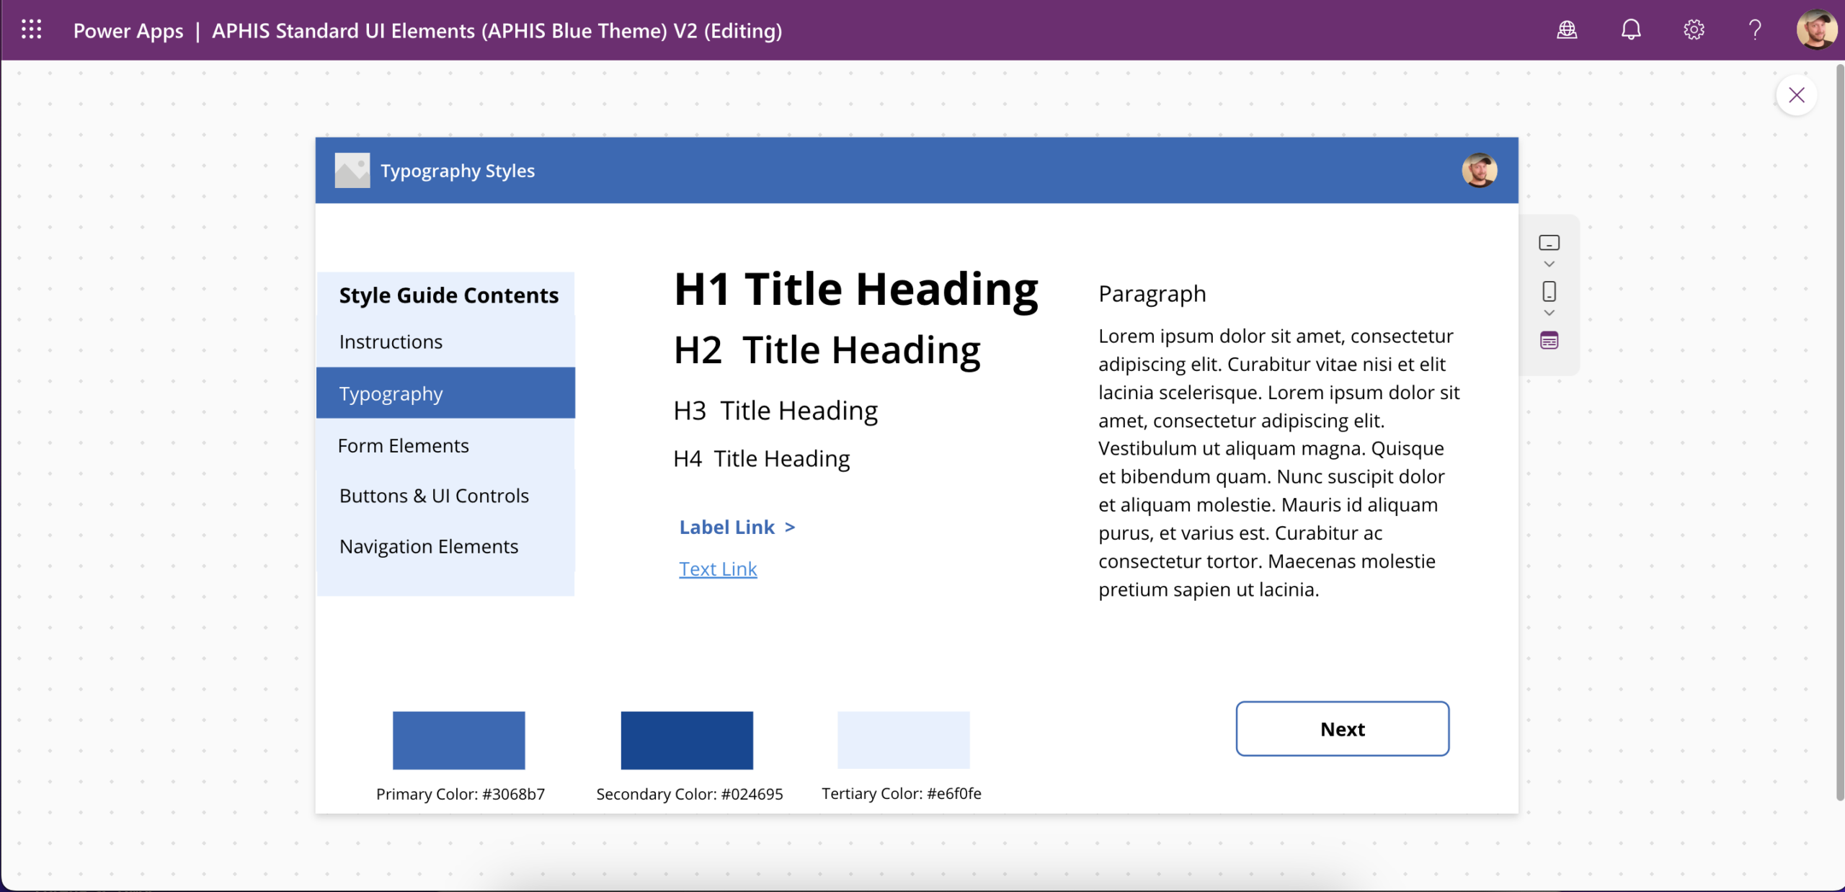
Task: Select the phone device preview icon
Action: [1549, 292]
